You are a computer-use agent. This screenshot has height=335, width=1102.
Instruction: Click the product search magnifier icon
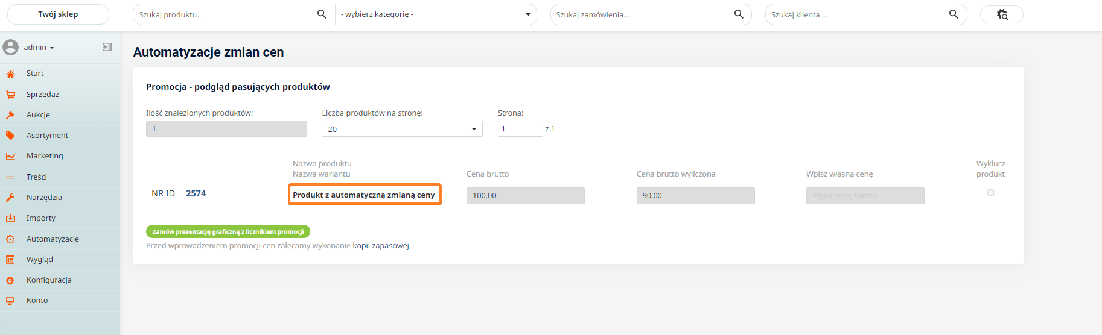point(322,14)
